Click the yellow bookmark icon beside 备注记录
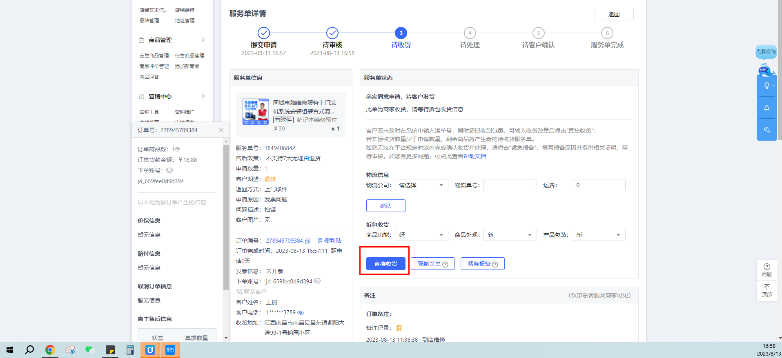The height and width of the screenshot is (358, 782). [x=399, y=328]
